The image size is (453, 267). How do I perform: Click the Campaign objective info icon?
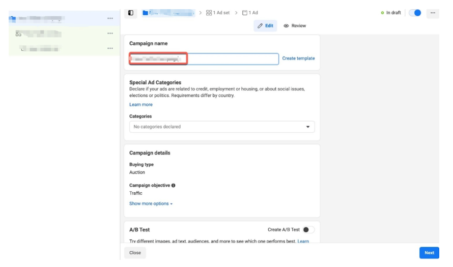pyautogui.click(x=173, y=186)
